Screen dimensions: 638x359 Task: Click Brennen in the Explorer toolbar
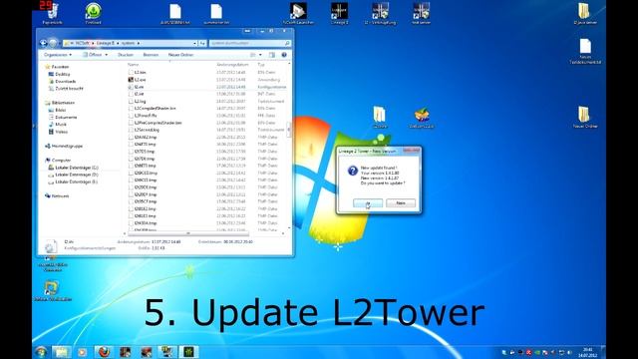click(x=151, y=55)
